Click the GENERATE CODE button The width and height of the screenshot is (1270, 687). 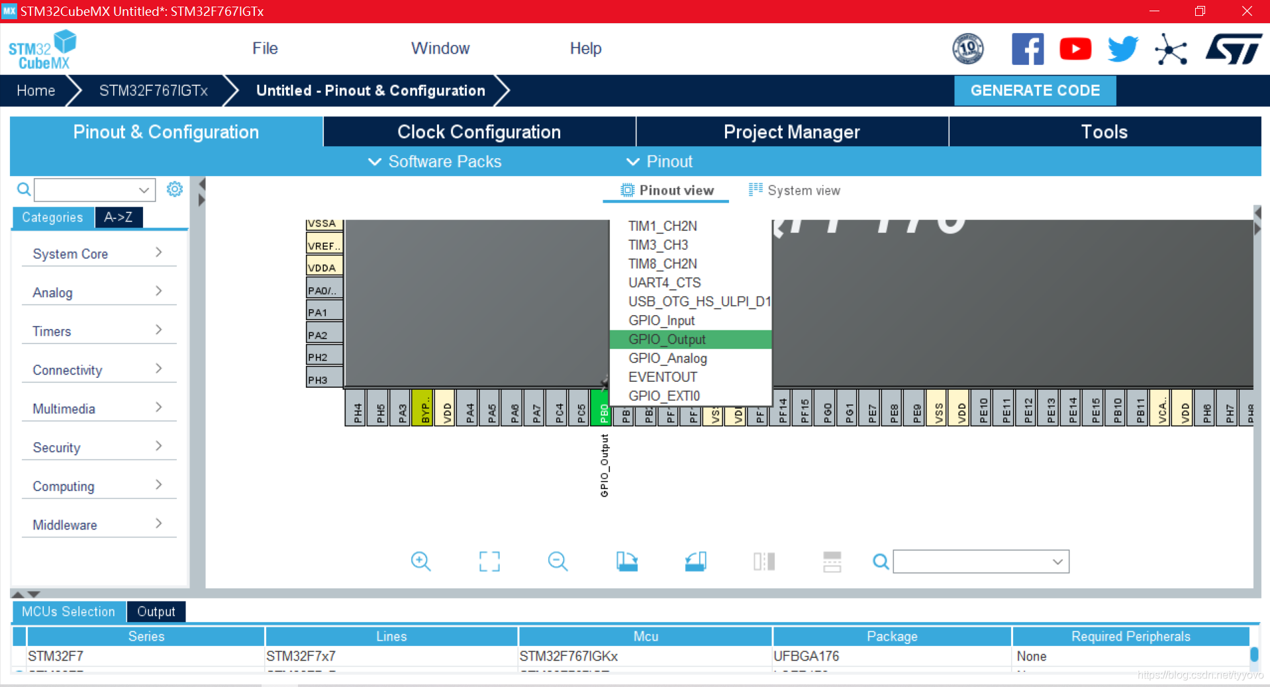[1035, 91]
